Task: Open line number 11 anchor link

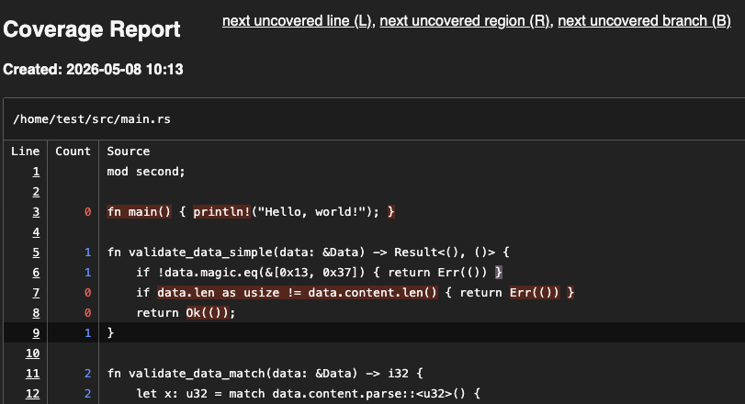Action: tap(33, 373)
